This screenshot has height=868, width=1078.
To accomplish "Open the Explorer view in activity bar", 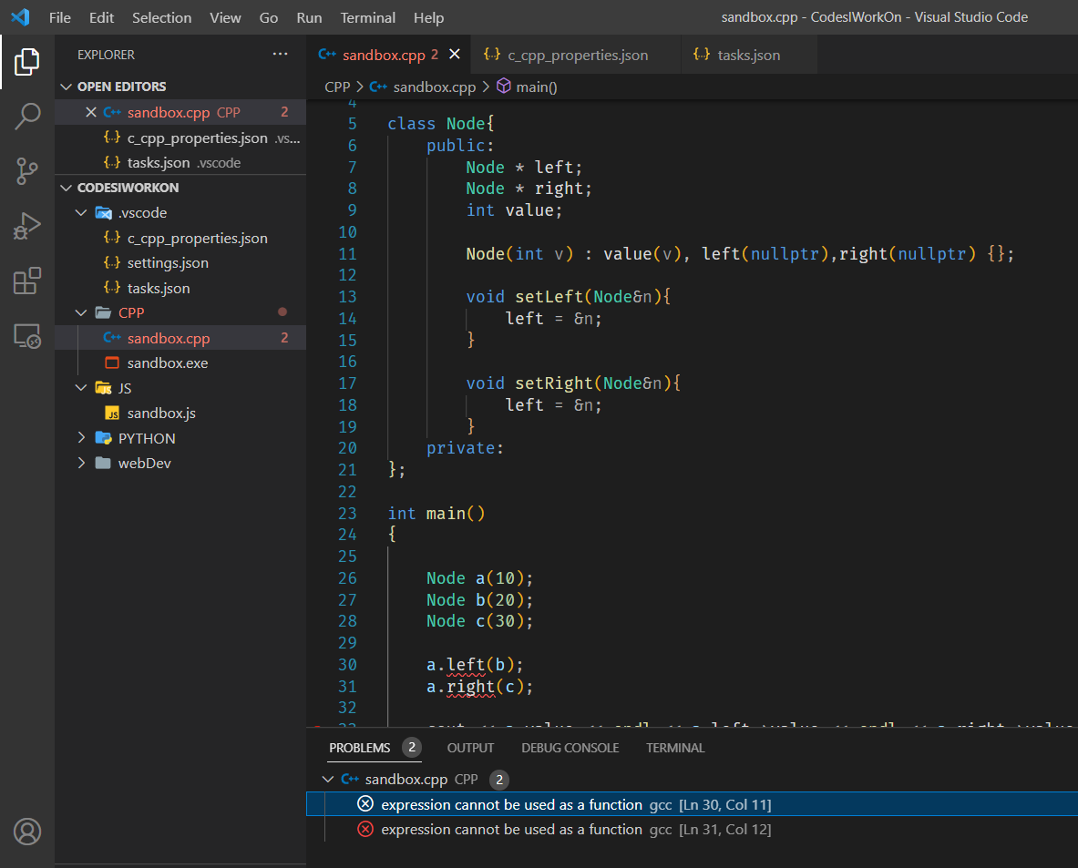I will click(26, 62).
